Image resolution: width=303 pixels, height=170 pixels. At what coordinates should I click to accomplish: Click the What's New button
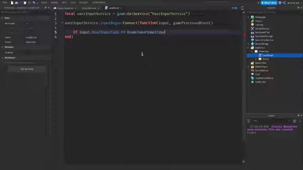coord(269,3)
